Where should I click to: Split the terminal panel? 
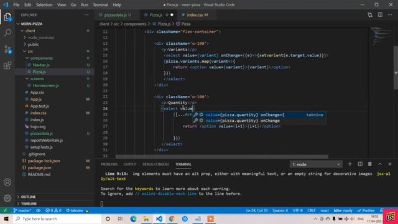coord(360,164)
